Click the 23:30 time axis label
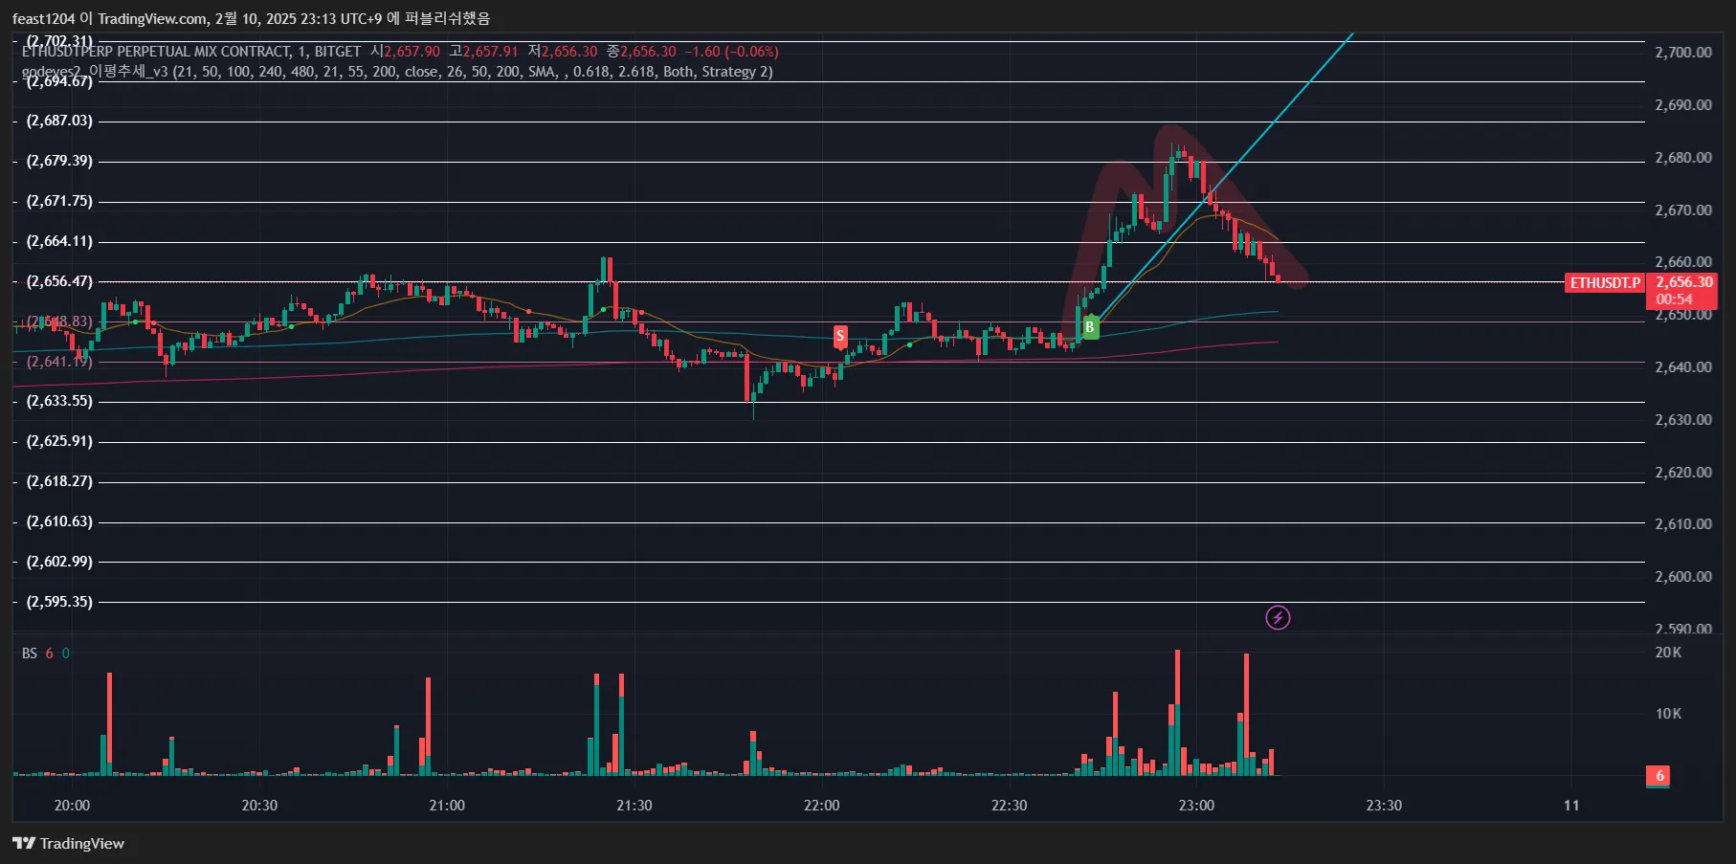This screenshot has height=864, width=1736. click(x=1384, y=806)
